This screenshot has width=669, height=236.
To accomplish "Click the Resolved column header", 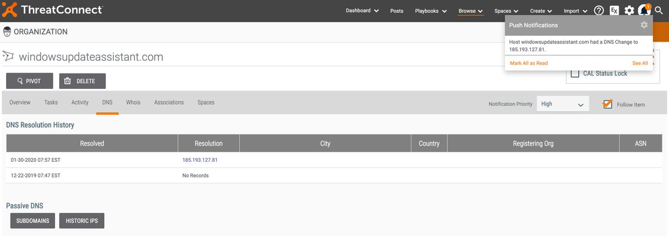I will click(x=92, y=143).
